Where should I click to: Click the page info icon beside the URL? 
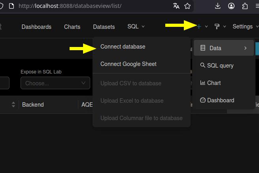coord(11,6)
